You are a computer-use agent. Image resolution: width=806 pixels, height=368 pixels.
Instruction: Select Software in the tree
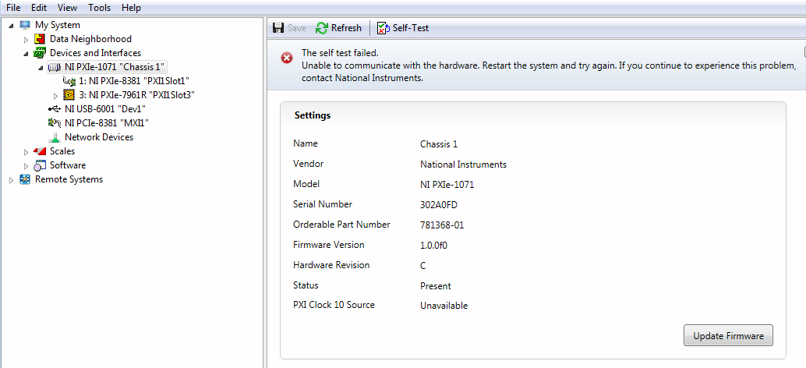pos(68,165)
